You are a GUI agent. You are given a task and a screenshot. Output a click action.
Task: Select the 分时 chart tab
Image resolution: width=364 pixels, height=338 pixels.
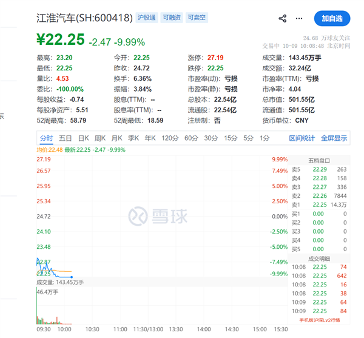47,138
